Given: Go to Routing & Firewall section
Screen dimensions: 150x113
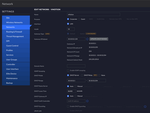Looking at the screenshot, I should pos(14,32).
